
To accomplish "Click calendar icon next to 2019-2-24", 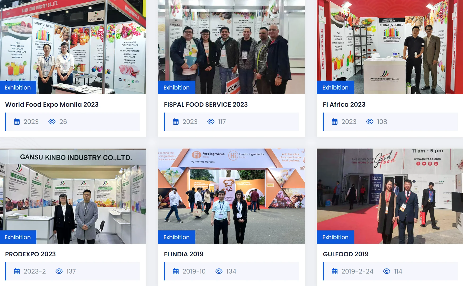I will pyautogui.click(x=335, y=271).
